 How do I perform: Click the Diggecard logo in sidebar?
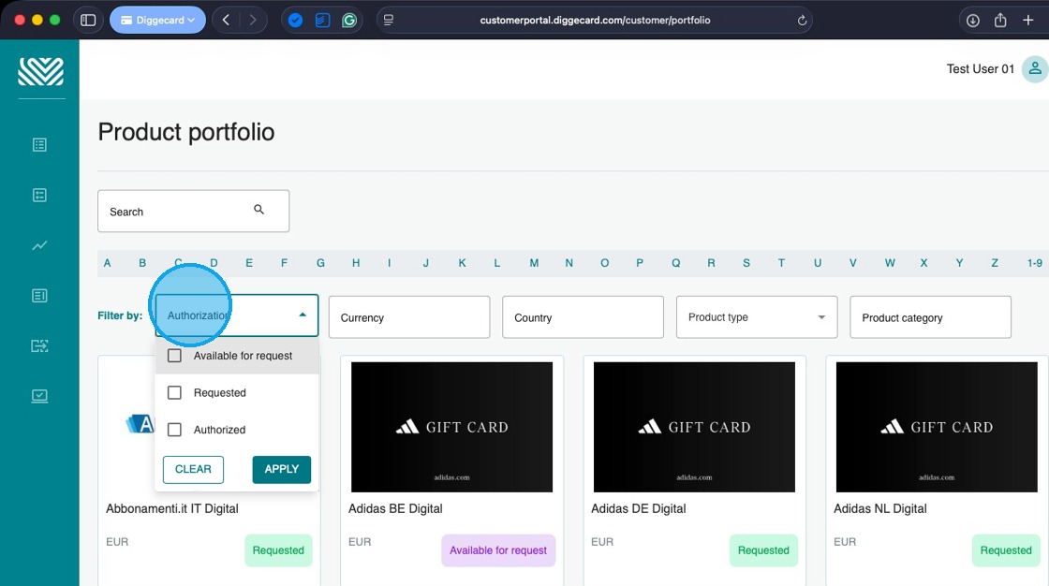click(x=41, y=71)
